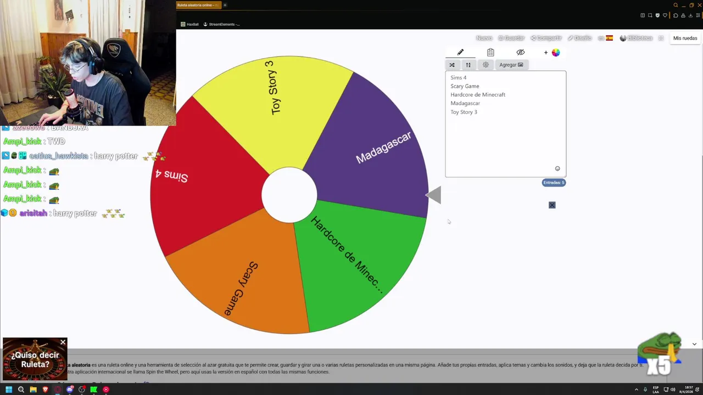Screen dimensions: 703x395
Task: Open the Diseño design menu
Action: 579,38
